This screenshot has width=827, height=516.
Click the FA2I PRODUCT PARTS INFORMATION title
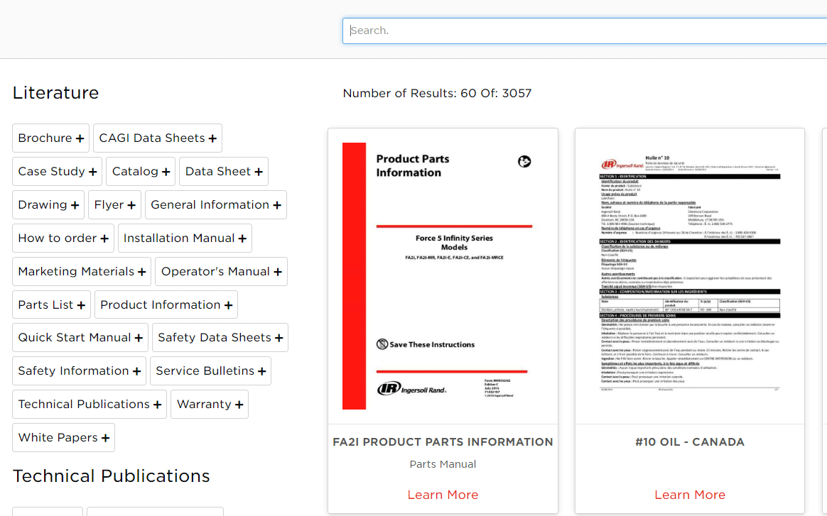click(443, 442)
